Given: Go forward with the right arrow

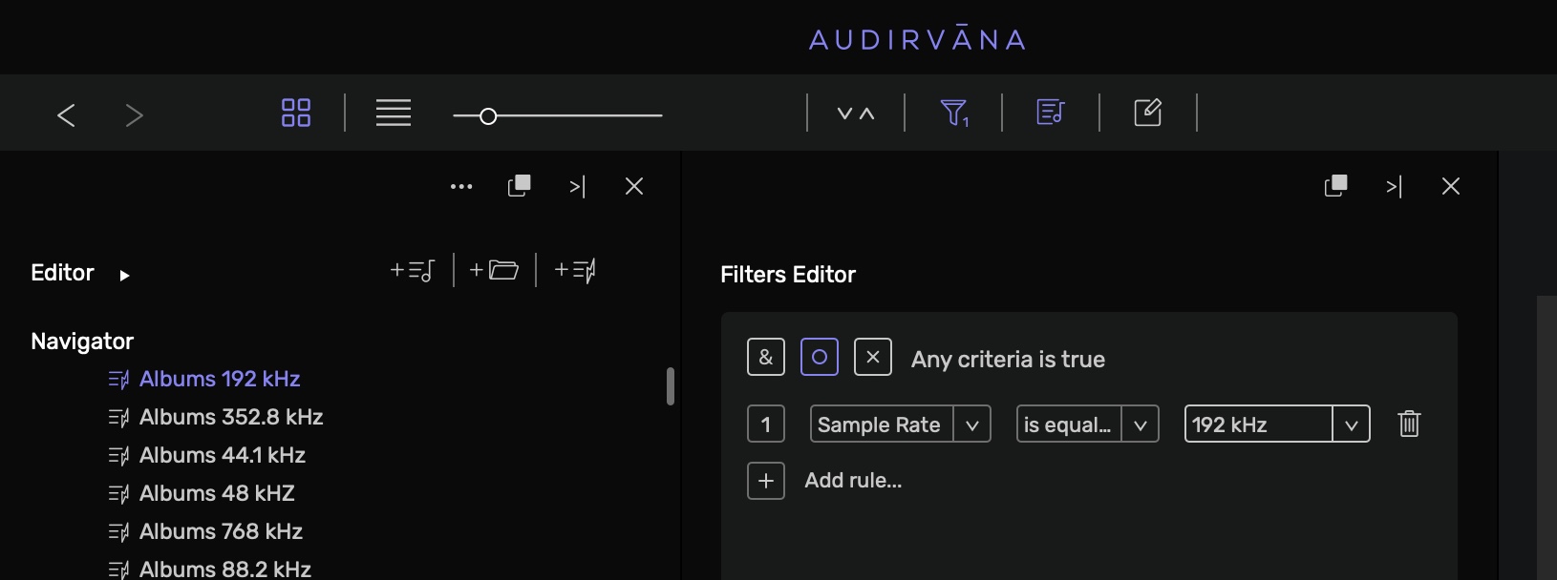Looking at the screenshot, I should [135, 115].
